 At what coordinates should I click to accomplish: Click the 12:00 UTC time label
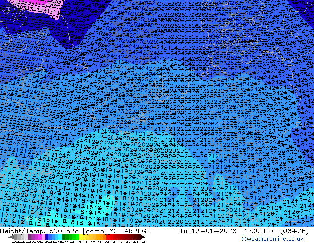click(259, 231)
